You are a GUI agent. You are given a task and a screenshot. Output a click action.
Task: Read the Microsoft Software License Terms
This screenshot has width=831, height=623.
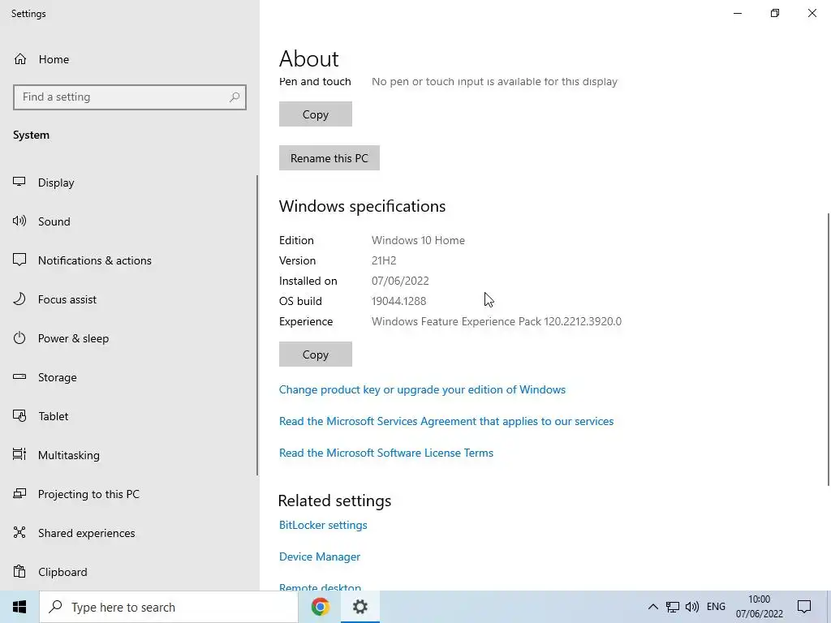pos(386,453)
